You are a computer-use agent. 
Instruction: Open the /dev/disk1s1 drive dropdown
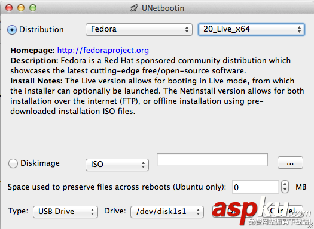167,212
